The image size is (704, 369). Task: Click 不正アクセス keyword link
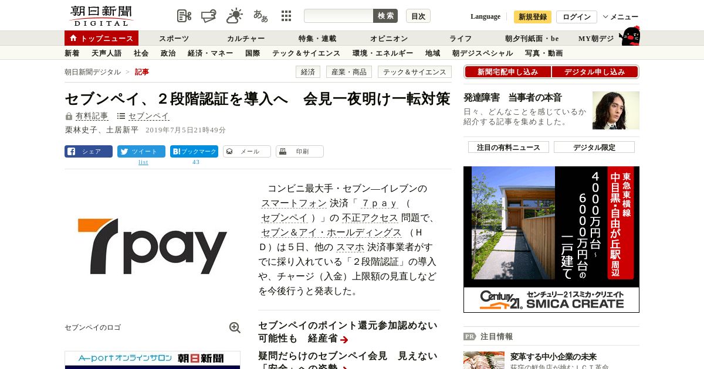(x=370, y=218)
